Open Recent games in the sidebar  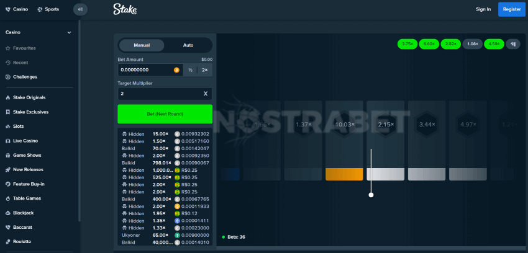click(x=17, y=63)
